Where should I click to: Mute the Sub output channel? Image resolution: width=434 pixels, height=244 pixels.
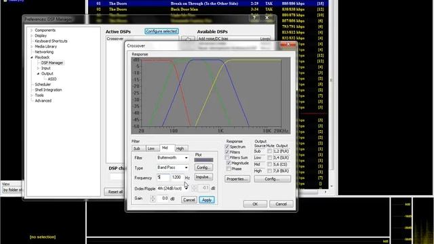270,151
